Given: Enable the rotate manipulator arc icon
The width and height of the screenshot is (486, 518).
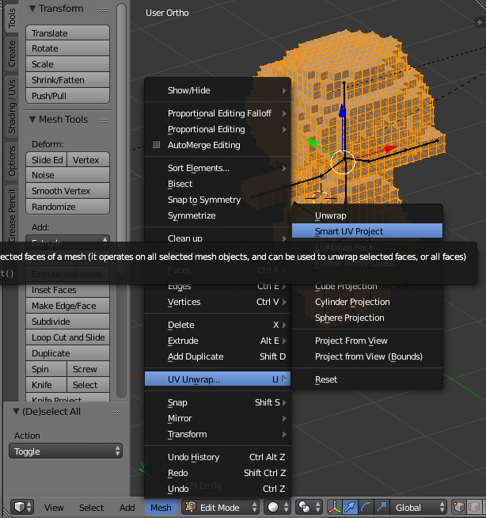Looking at the screenshot, I should coord(366,507).
